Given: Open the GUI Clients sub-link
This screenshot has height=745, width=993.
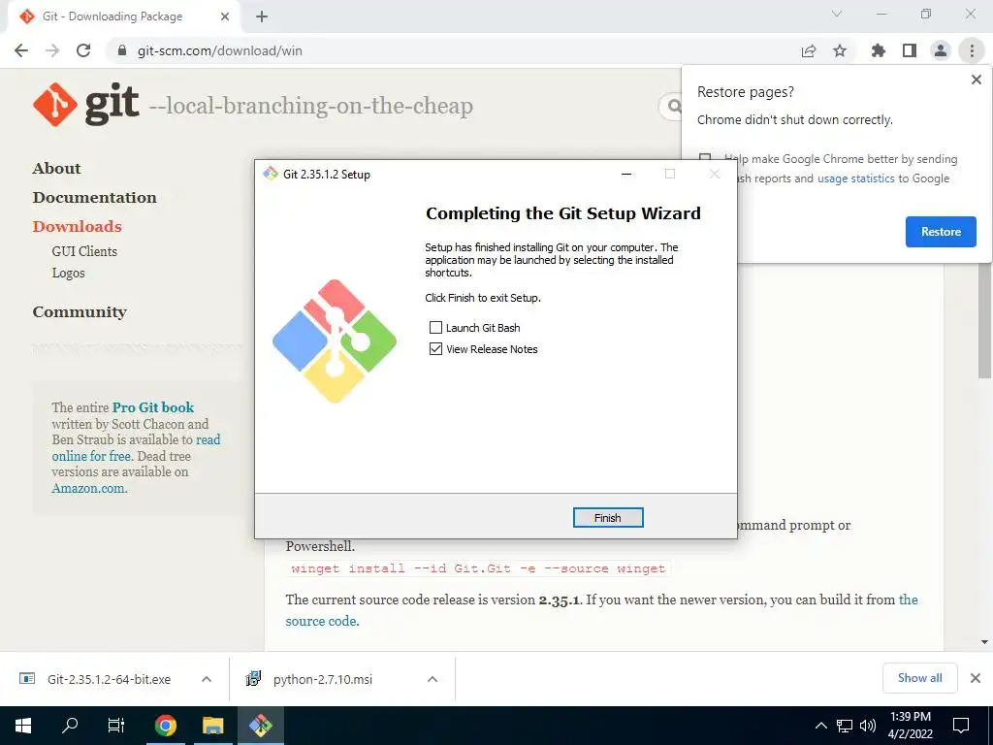Looking at the screenshot, I should click(x=84, y=251).
